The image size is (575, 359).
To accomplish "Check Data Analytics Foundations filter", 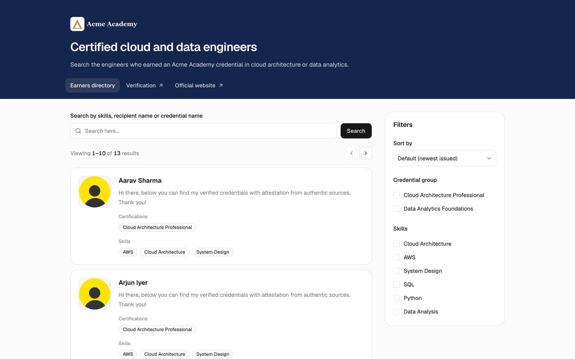I will point(396,209).
